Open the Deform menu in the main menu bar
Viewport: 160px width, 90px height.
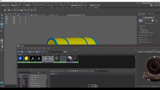(60, 3)
